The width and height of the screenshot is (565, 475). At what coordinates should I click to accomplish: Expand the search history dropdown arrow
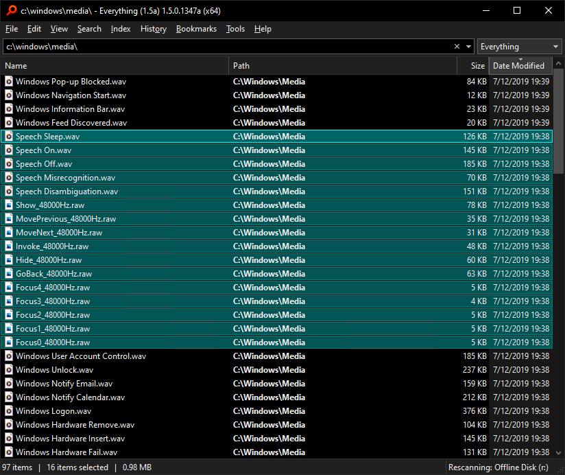coord(468,46)
